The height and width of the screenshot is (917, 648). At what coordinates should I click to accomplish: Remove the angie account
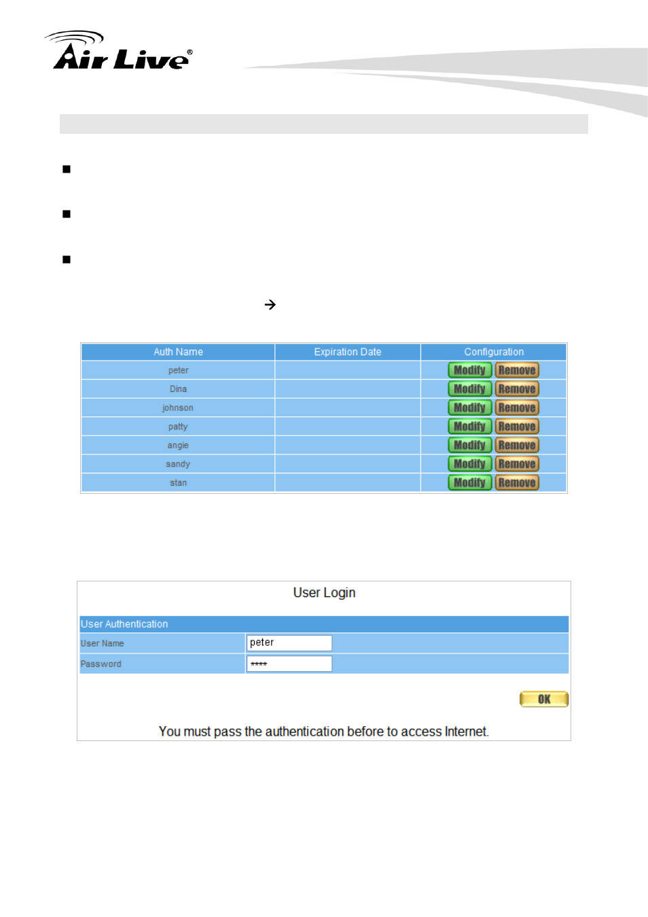tap(517, 445)
